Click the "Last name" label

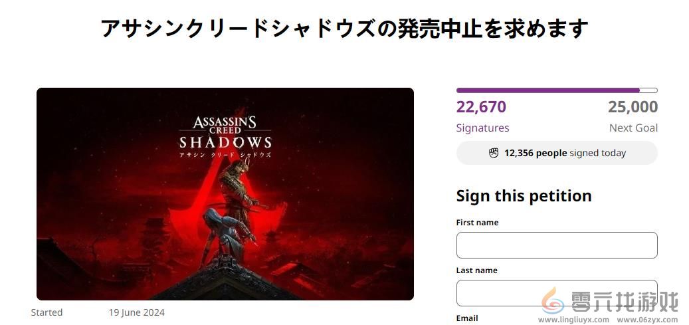pos(476,271)
